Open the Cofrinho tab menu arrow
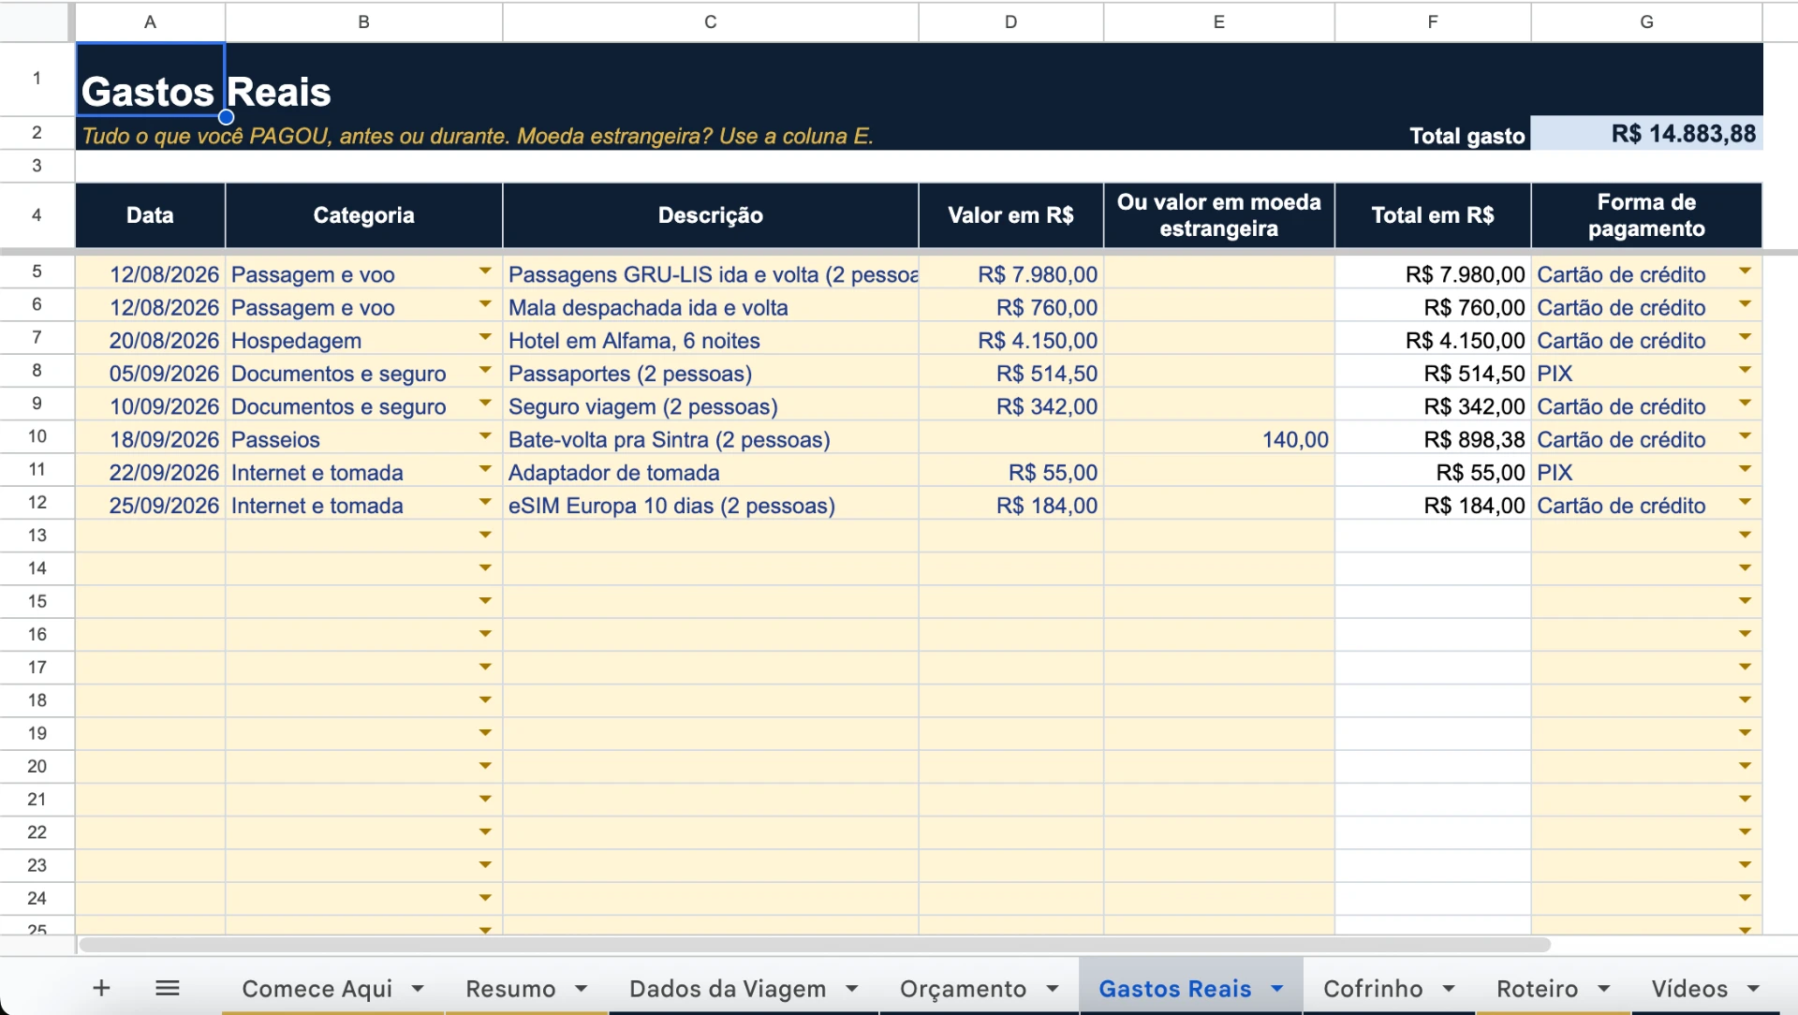The image size is (1798, 1015). coord(1449,989)
